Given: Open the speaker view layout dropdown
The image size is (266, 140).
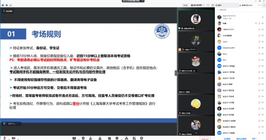Looking at the screenshot, I should (198, 5).
